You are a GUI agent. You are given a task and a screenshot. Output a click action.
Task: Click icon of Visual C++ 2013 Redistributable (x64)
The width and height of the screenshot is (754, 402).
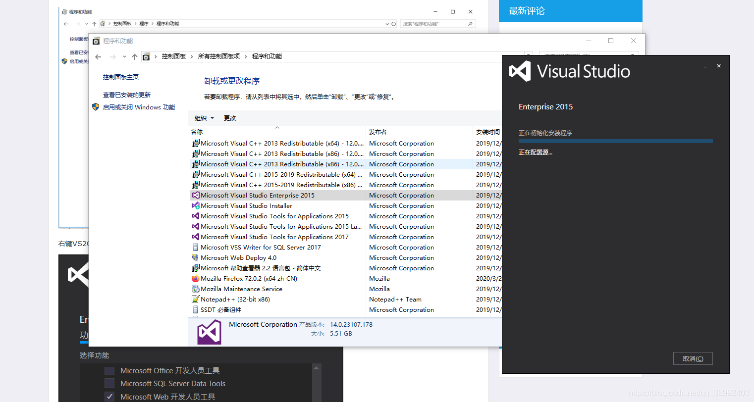(x=196, y=143)
